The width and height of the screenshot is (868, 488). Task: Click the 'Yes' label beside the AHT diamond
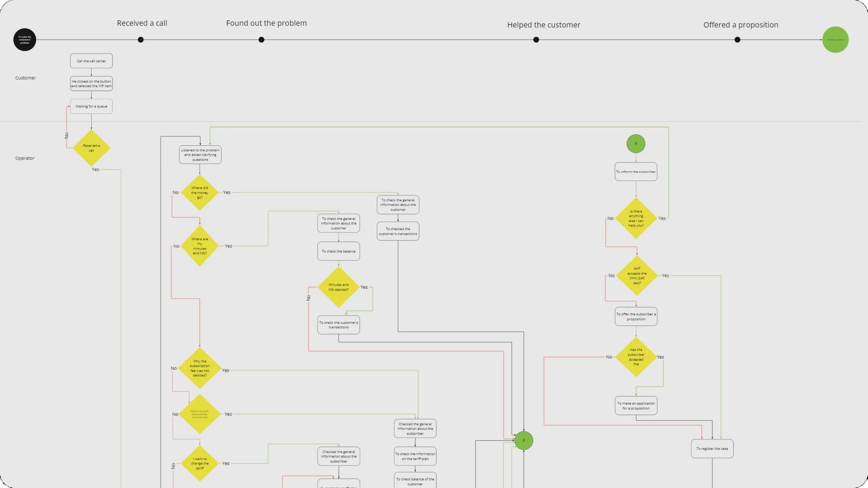click(665, 275)
